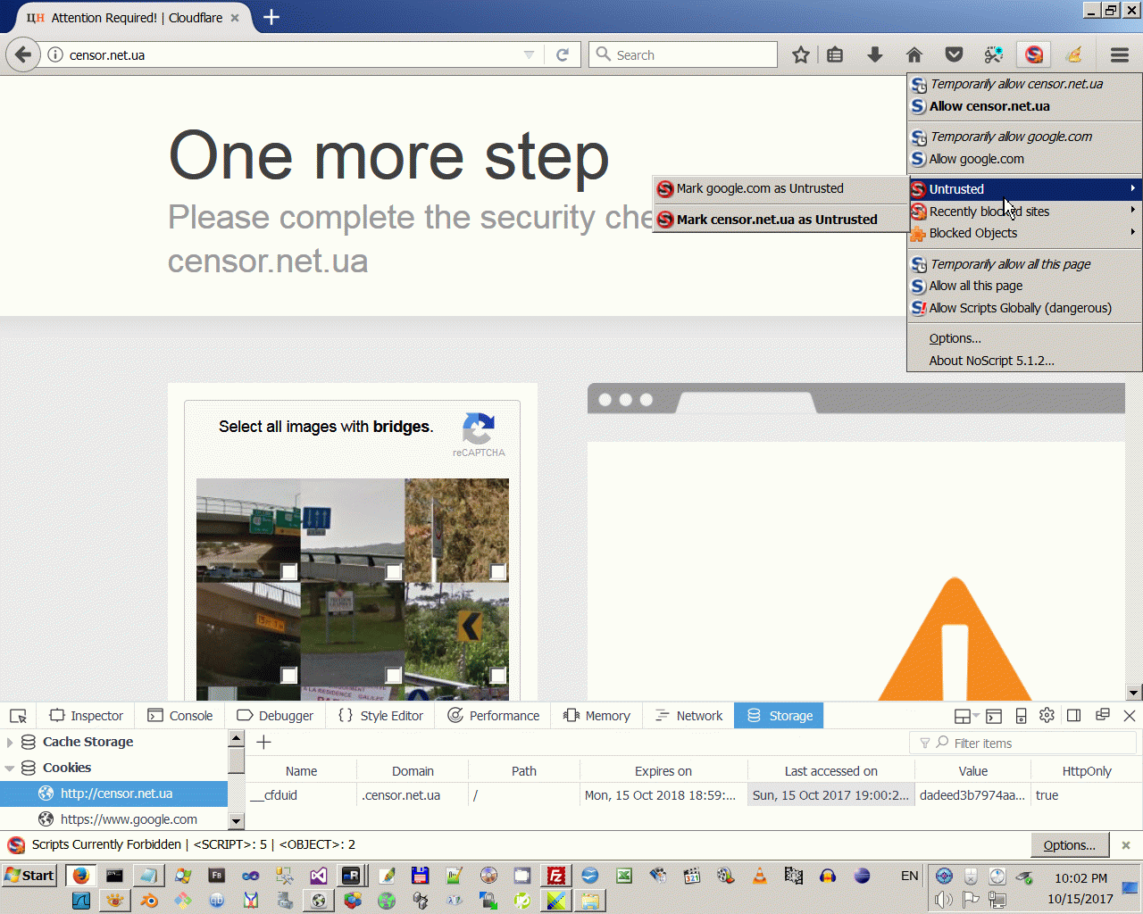Open the Windows Start menu
Viewport: 1143px width, 914px height.
29,876
